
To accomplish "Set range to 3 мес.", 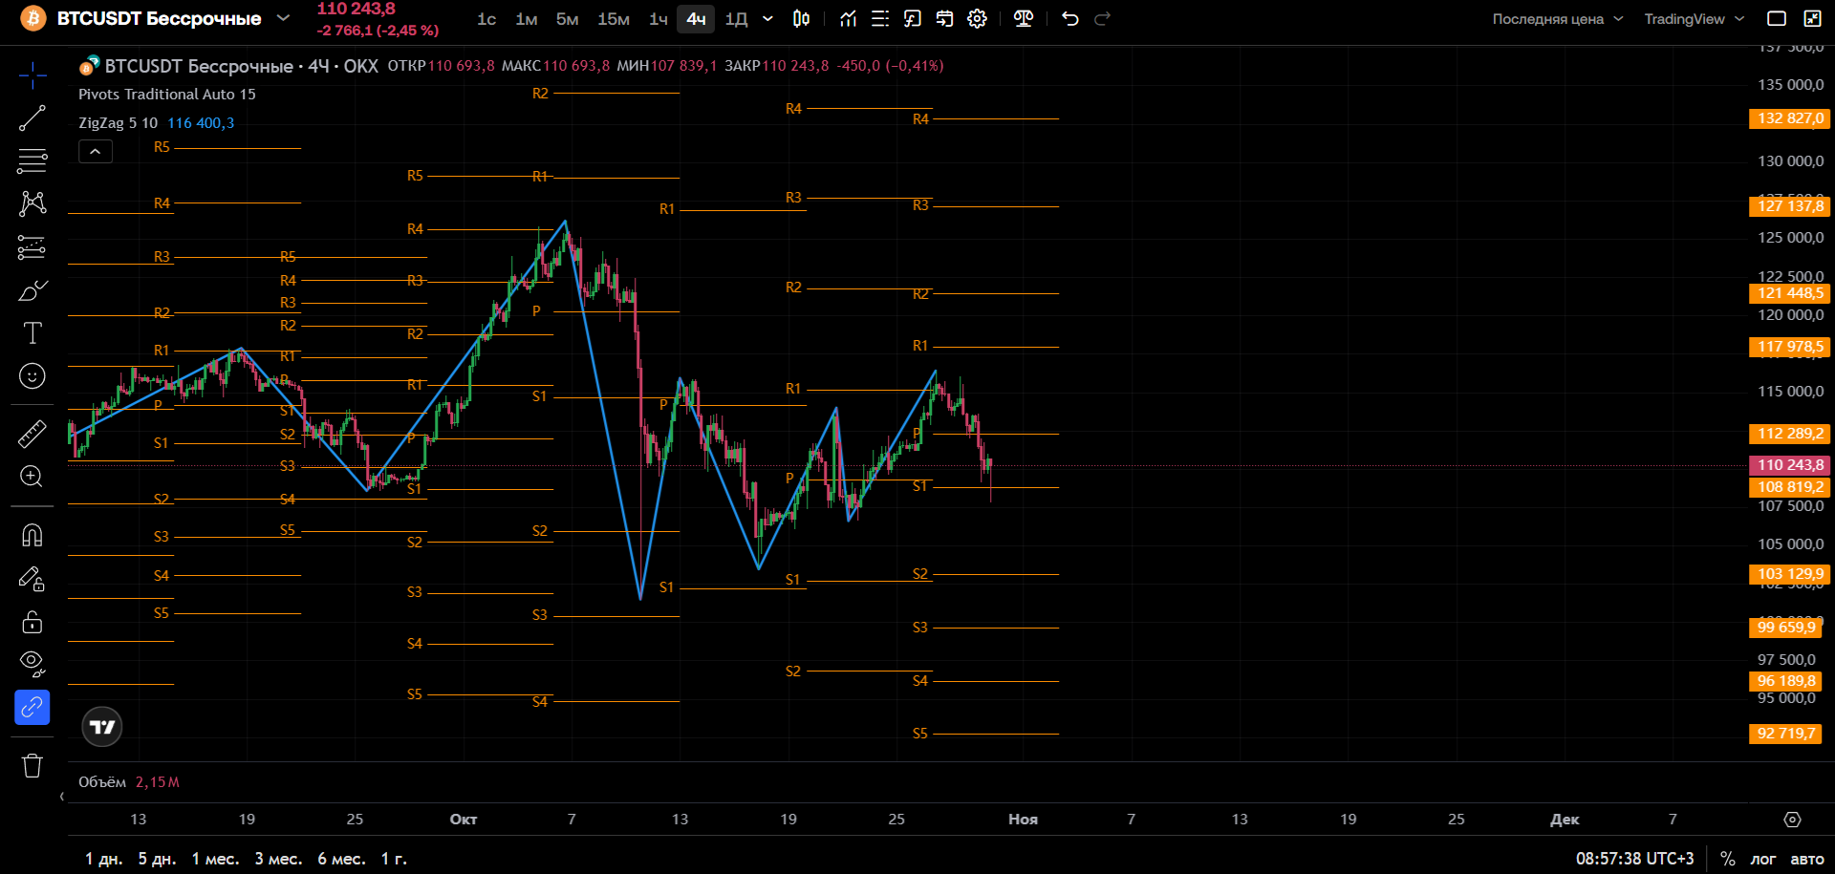I will (278, 859).
